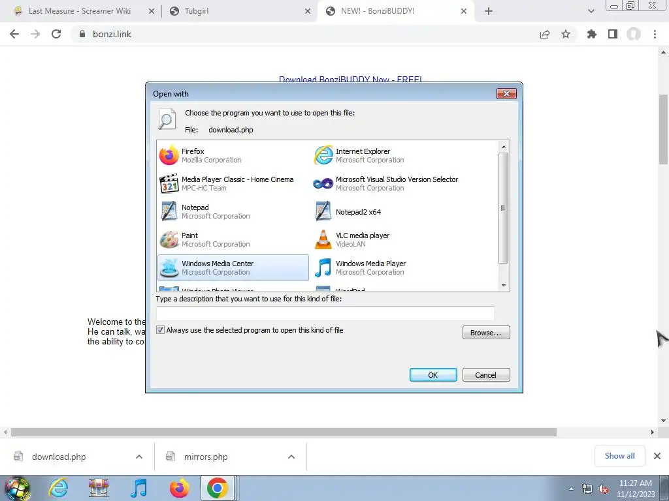The image size is (669, 501).
Task: View site information lock icon
Action: [82, 34]
